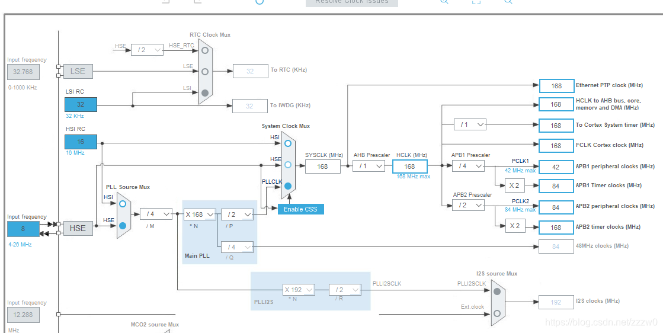Open the PLLI2S /R divider dropdown
This screenshot has height=333, width=663.
pos(345,290)
